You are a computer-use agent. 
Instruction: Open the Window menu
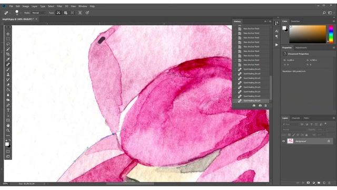click(x=83, y=6)
